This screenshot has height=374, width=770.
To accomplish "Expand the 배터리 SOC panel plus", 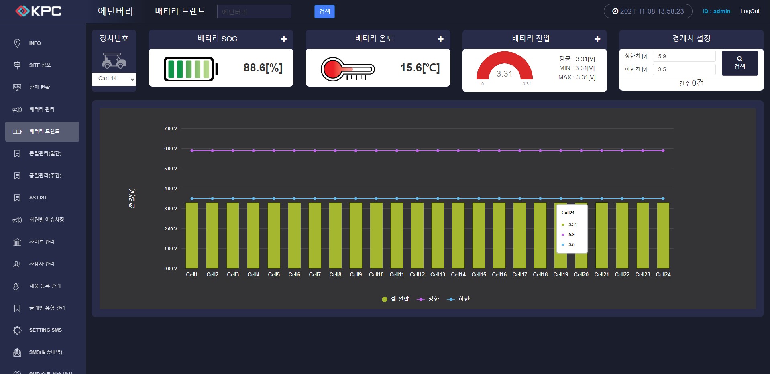I will point(284,39).
